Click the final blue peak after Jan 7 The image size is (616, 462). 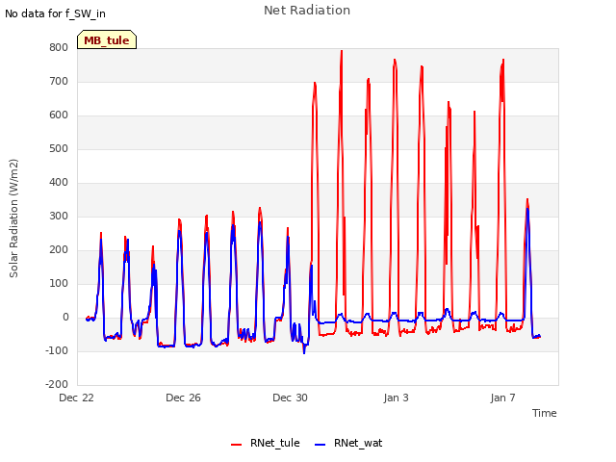point(527,210)
